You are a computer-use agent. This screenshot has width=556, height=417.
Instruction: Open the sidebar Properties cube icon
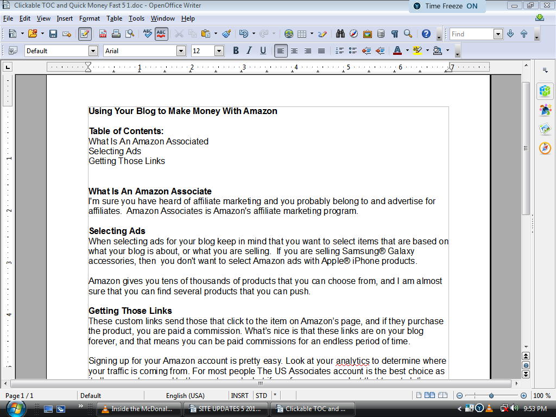[x=545, y=91]
